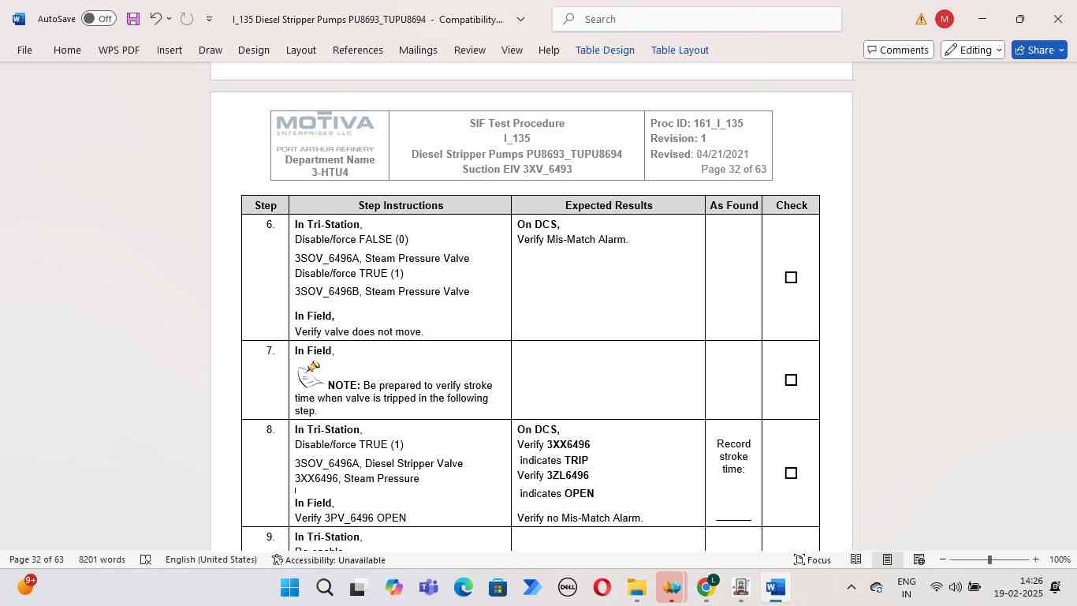Click the zoom slider handle
Viewport: 1077px width, 606px height.
click(989, 559)
